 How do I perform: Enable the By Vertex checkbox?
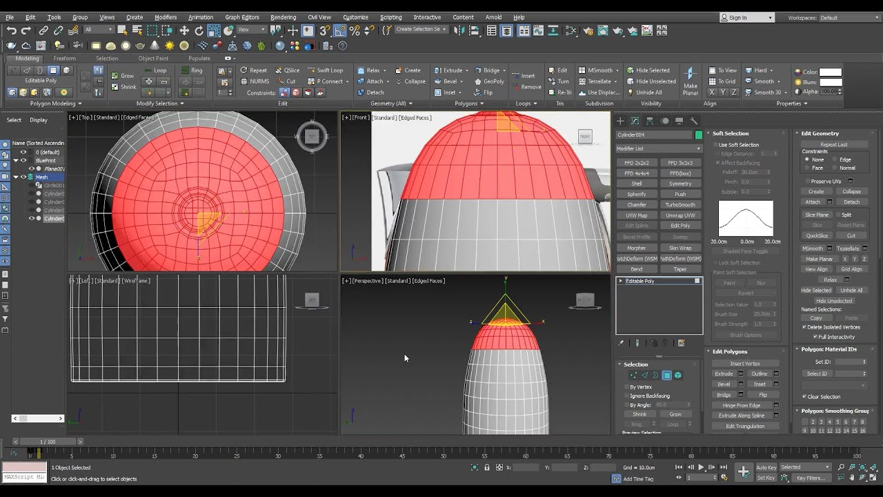(x=626, y=387)
